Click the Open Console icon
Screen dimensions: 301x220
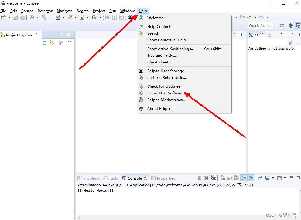pos(279,178)
